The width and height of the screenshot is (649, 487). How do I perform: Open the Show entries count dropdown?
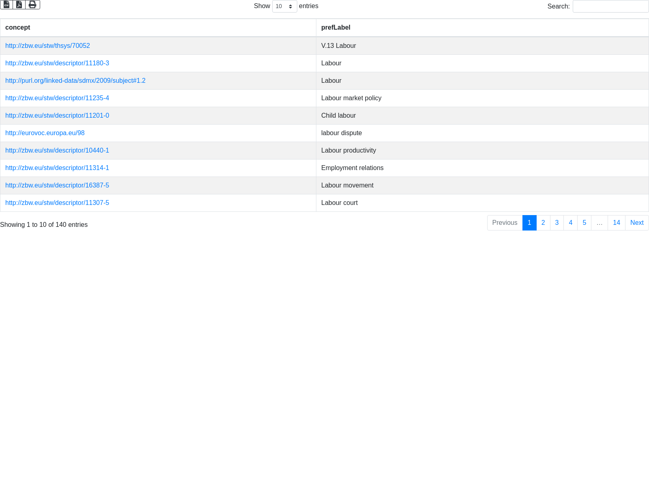(284, 6)
